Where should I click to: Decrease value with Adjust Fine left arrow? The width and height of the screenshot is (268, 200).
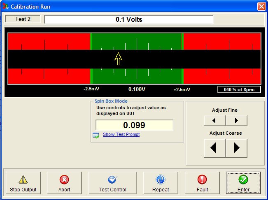(214, 121)
